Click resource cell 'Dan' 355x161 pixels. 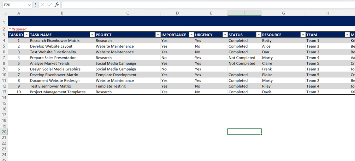point(283,52)
